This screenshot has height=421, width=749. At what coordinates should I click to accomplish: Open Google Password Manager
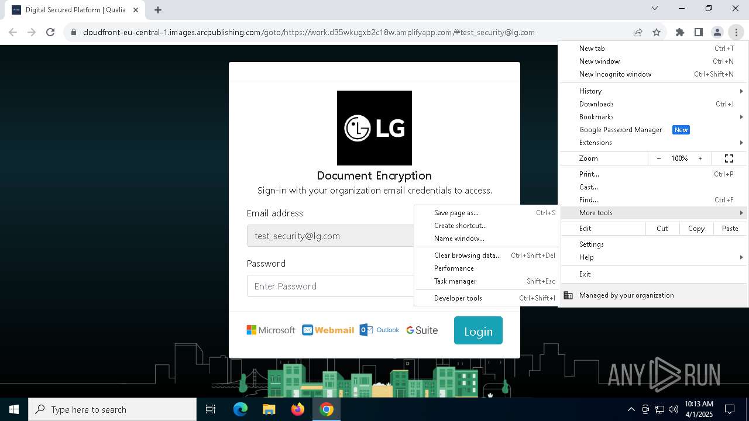654,130
